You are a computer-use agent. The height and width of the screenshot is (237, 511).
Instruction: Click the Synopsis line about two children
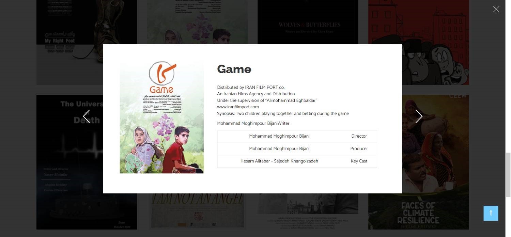point(283,113)
